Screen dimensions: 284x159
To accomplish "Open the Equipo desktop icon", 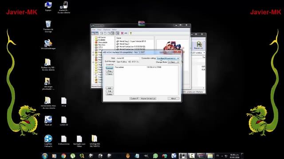I will [48, 6].
